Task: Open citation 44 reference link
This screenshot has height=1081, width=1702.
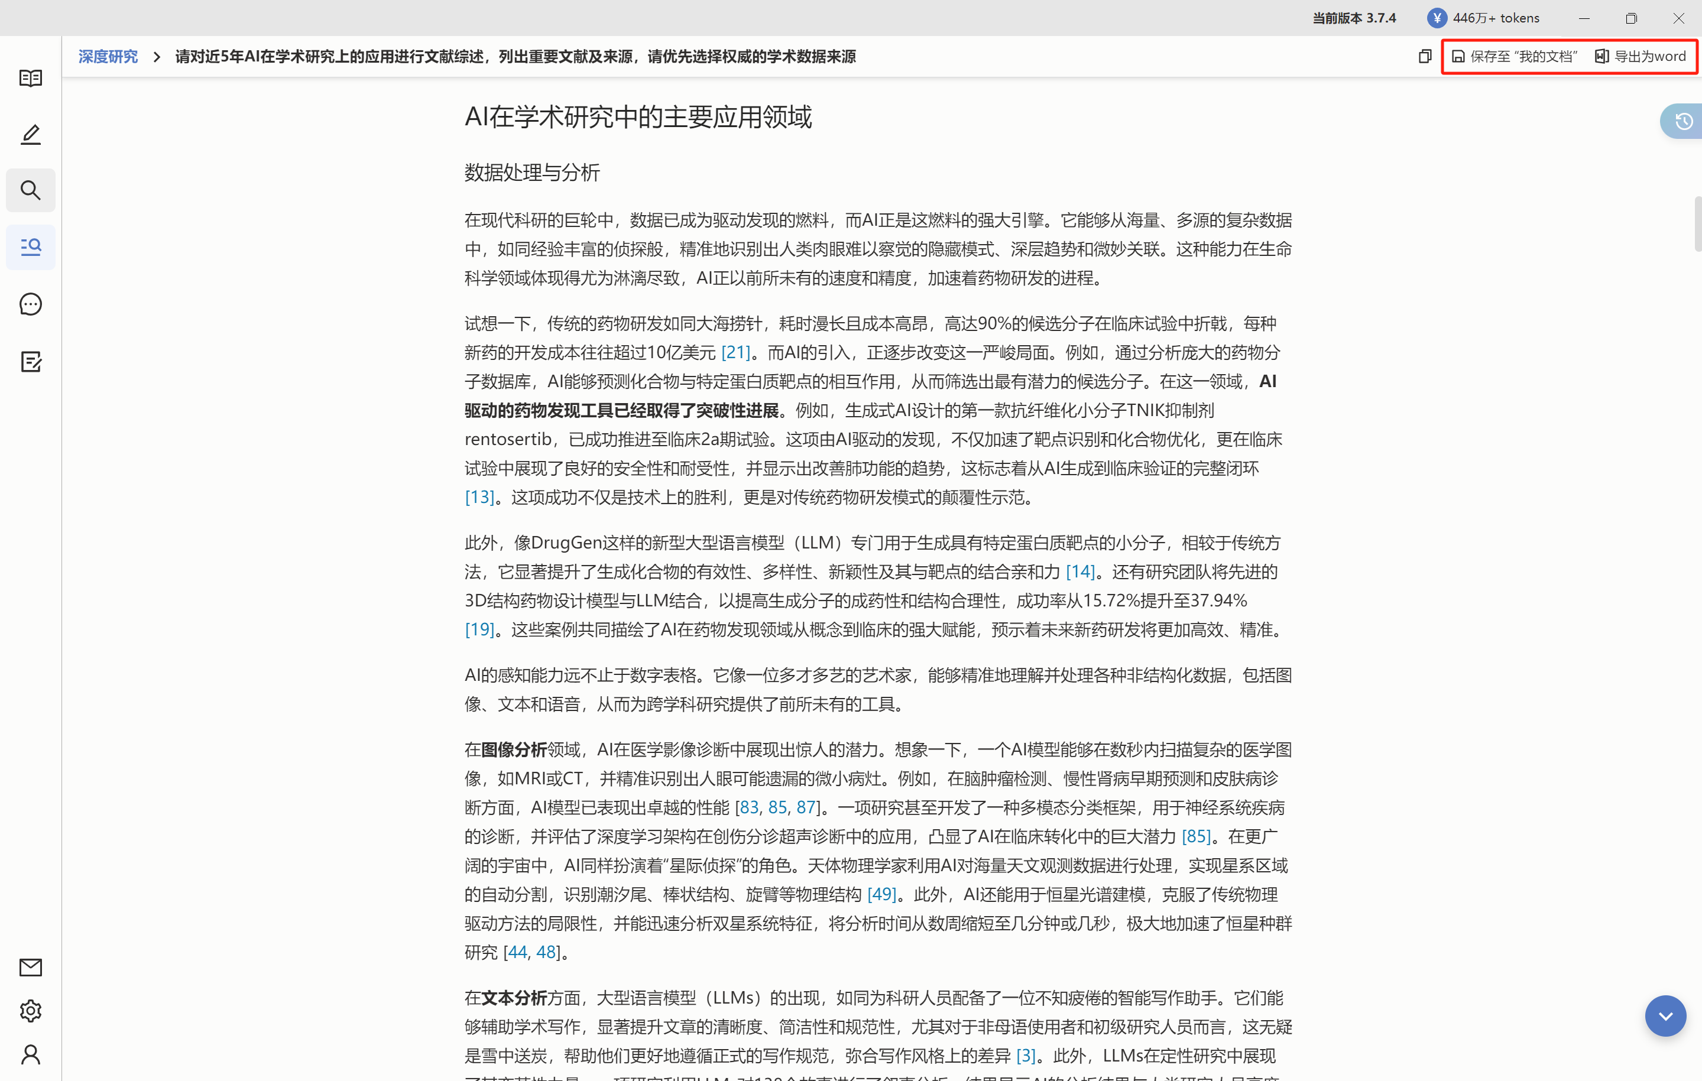Action: pyautogui.click(x=517, y=952)
